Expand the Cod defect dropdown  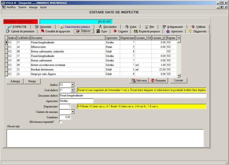coord(72,90)
